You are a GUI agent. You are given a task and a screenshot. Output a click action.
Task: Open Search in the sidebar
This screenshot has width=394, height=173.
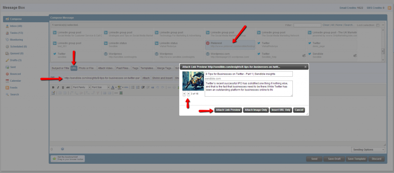pos(14,94)
